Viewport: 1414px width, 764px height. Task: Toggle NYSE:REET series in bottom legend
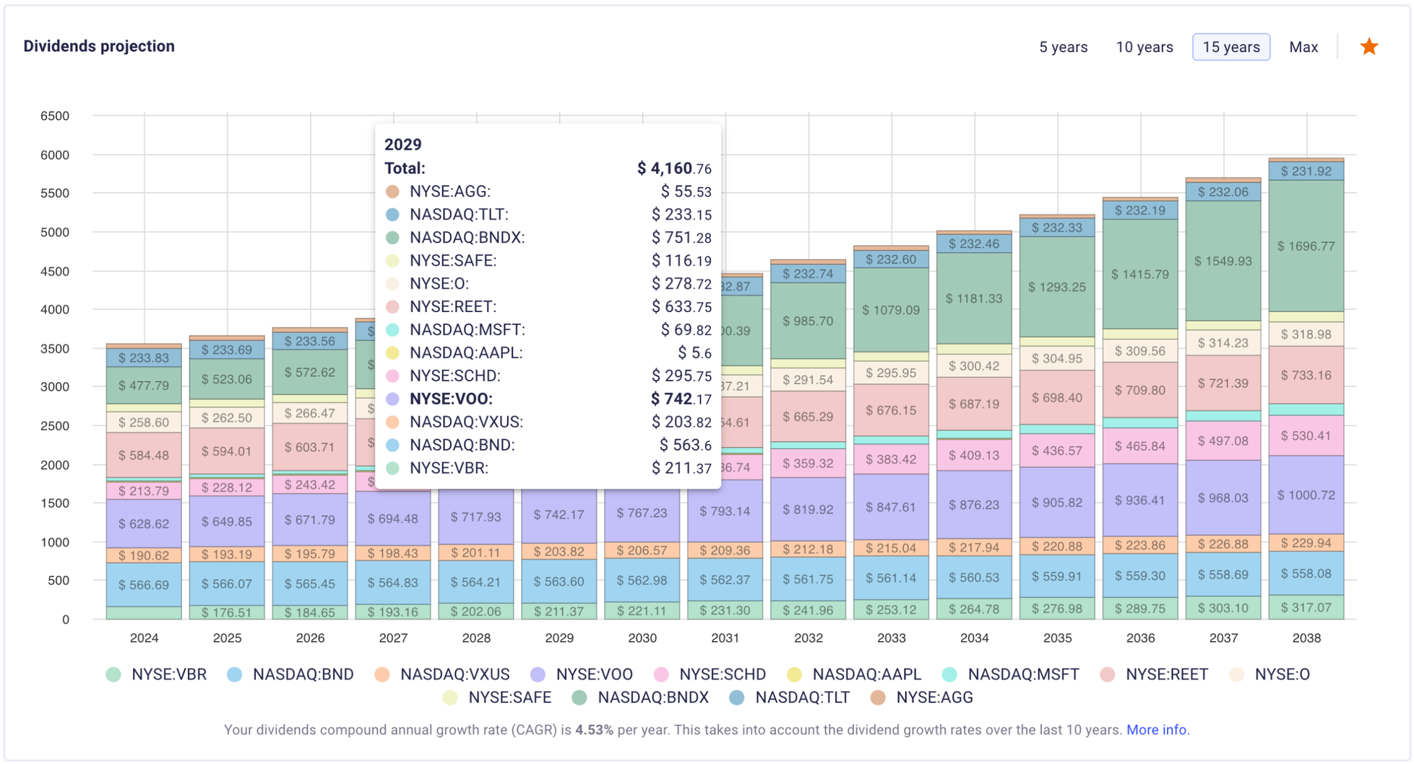[1154, 674]
